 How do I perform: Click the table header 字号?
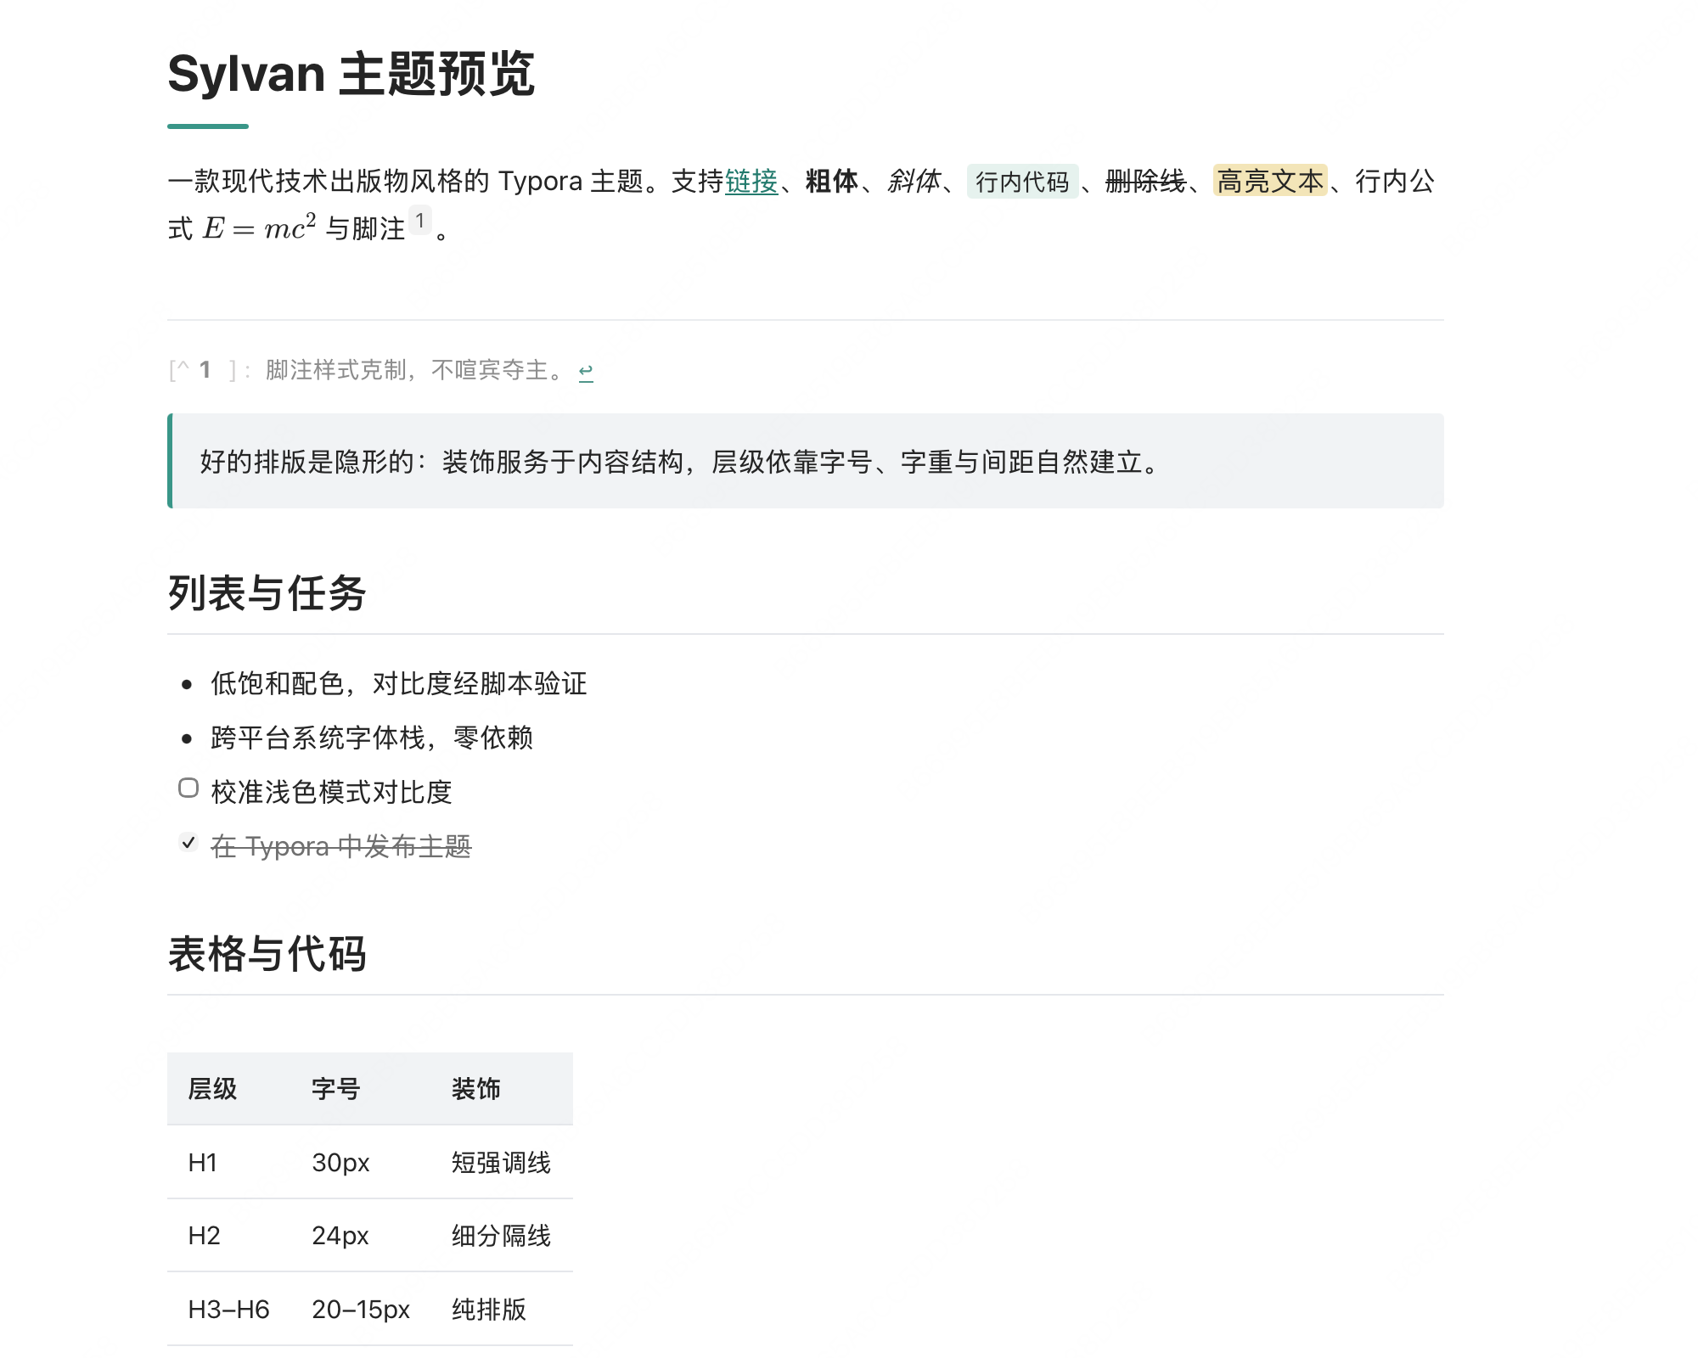tap(336, 1089)
